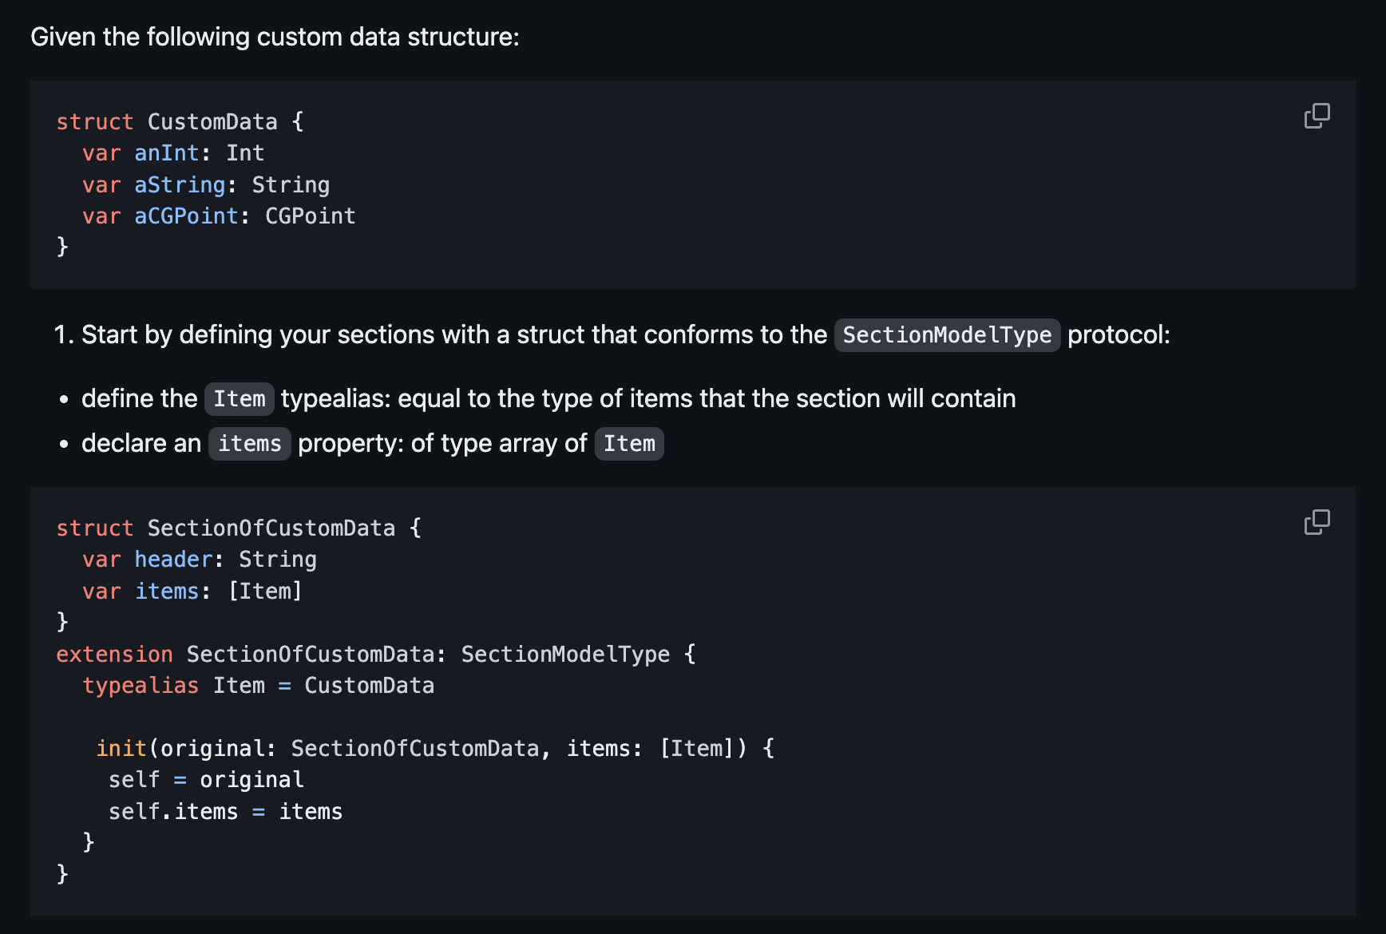Click the SectionModelType inline code label
Image resolution: width=1386 pixels, height=934 pixels.
click(947, 334)
